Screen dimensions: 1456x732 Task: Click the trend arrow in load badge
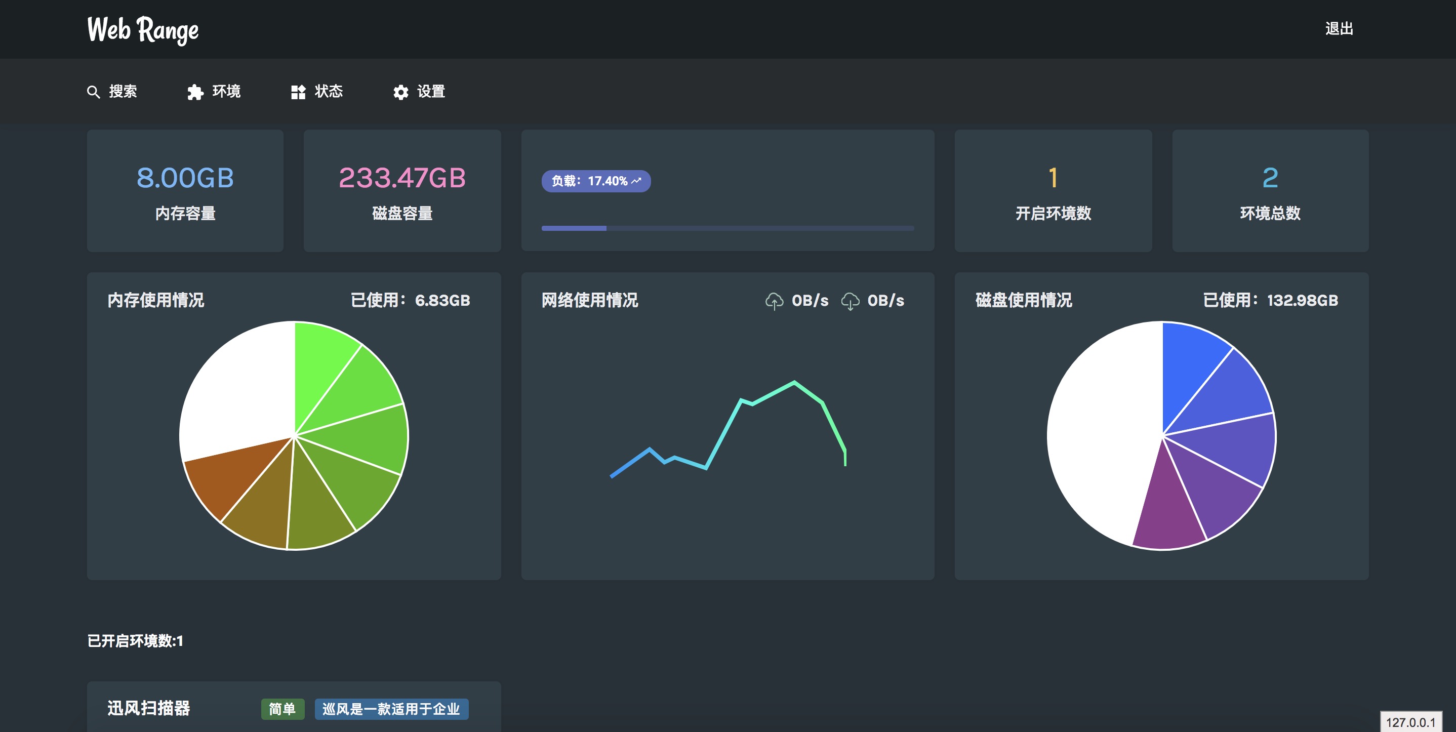(x=636, y=181)
